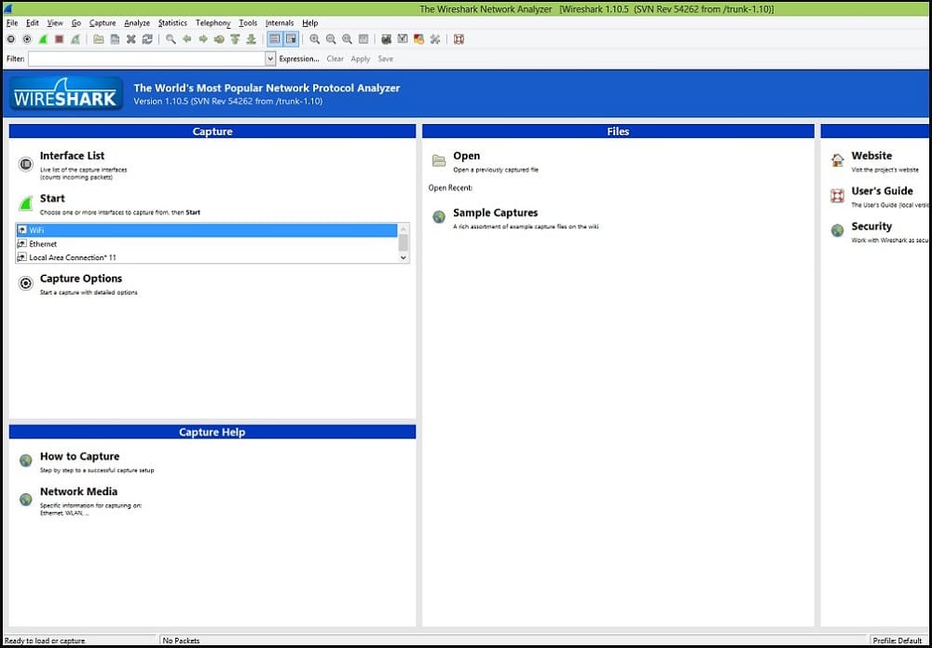Open the View menu
Viewport: 932px width, 648px height.
click(x=55, y=23)
